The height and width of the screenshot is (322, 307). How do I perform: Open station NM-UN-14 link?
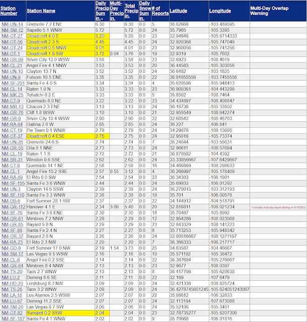[12, 24]
